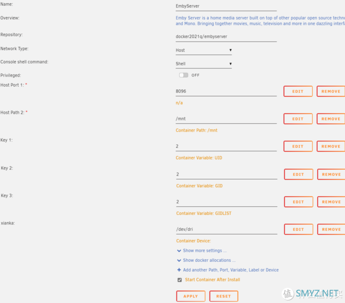
Task: Toggle the Privileged switch
Action: click(x=184, y=75)
